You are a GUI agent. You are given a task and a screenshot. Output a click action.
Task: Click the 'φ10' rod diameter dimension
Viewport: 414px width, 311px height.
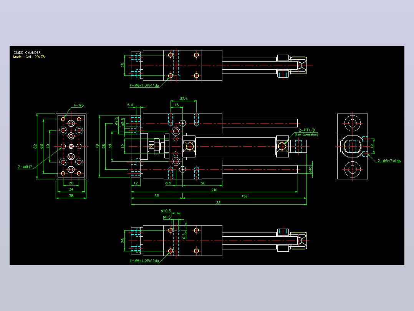click(x=310, y=169)
